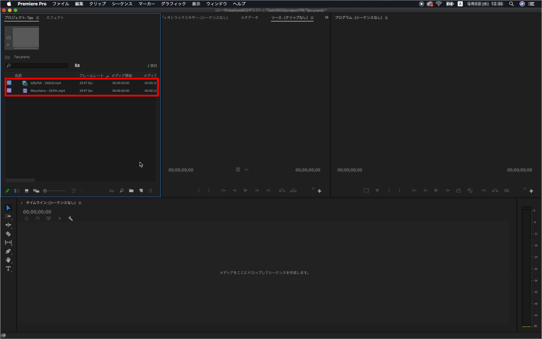The image size is (542, 339).
Task: Click the New Bin folder icon
Action: [x=131, y=191]
